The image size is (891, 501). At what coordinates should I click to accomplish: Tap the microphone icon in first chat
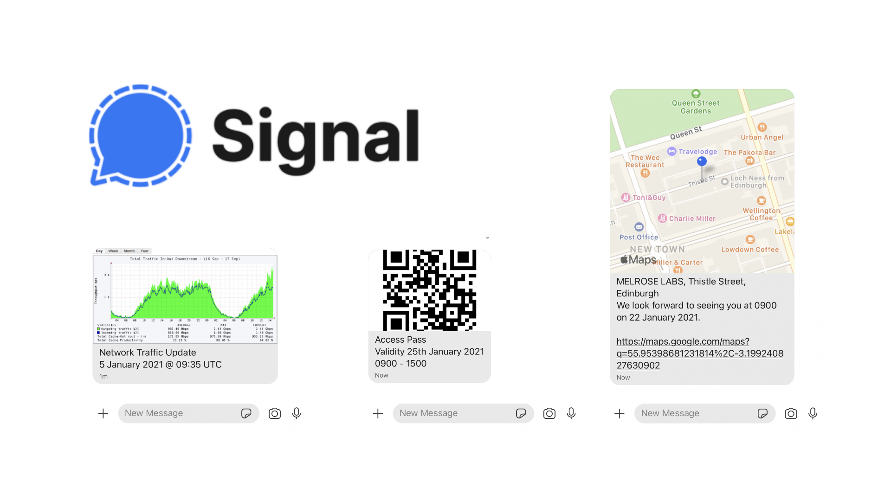point(297,413)
